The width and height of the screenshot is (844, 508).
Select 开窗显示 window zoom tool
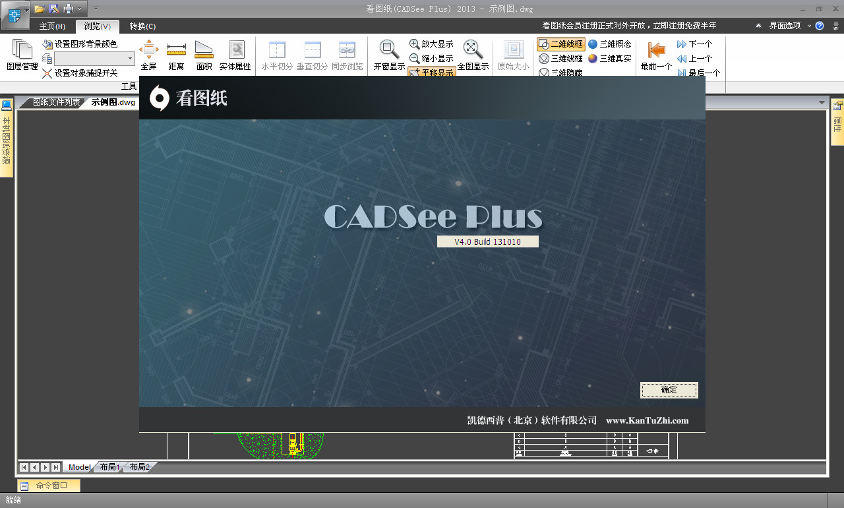389,55
